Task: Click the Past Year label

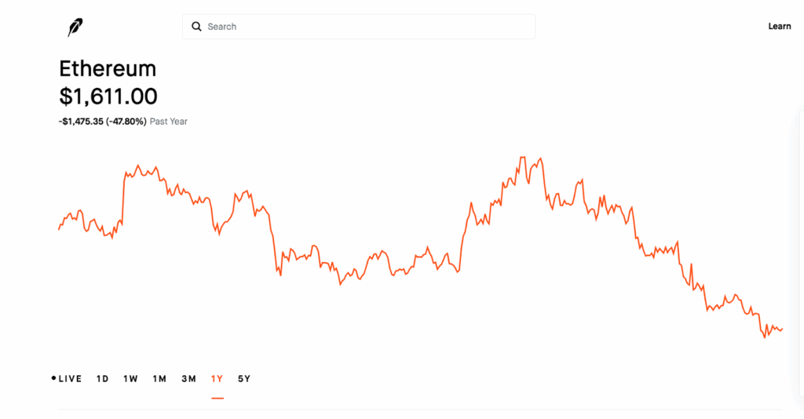Action: [169, 122]
